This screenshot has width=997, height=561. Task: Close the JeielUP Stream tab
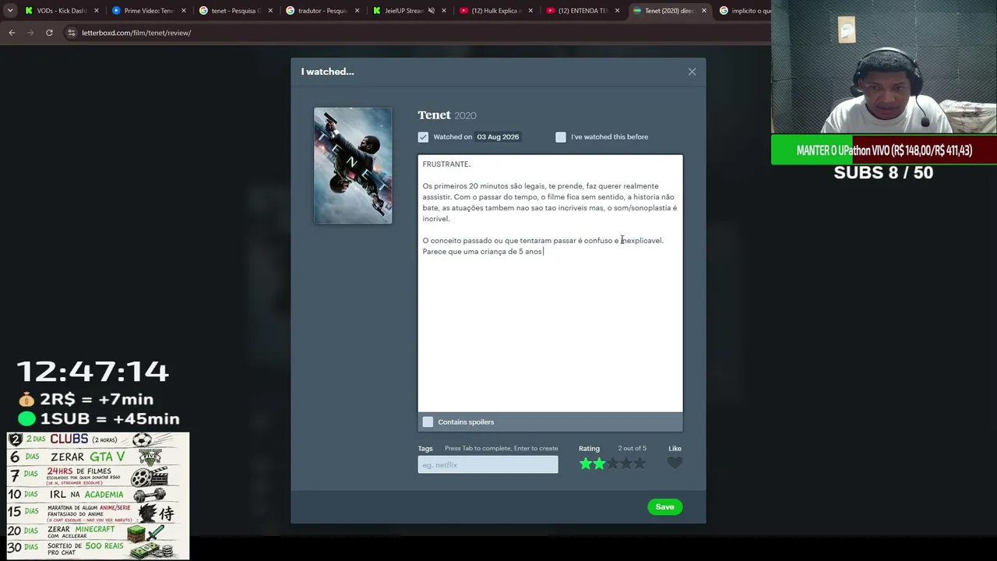444,11
